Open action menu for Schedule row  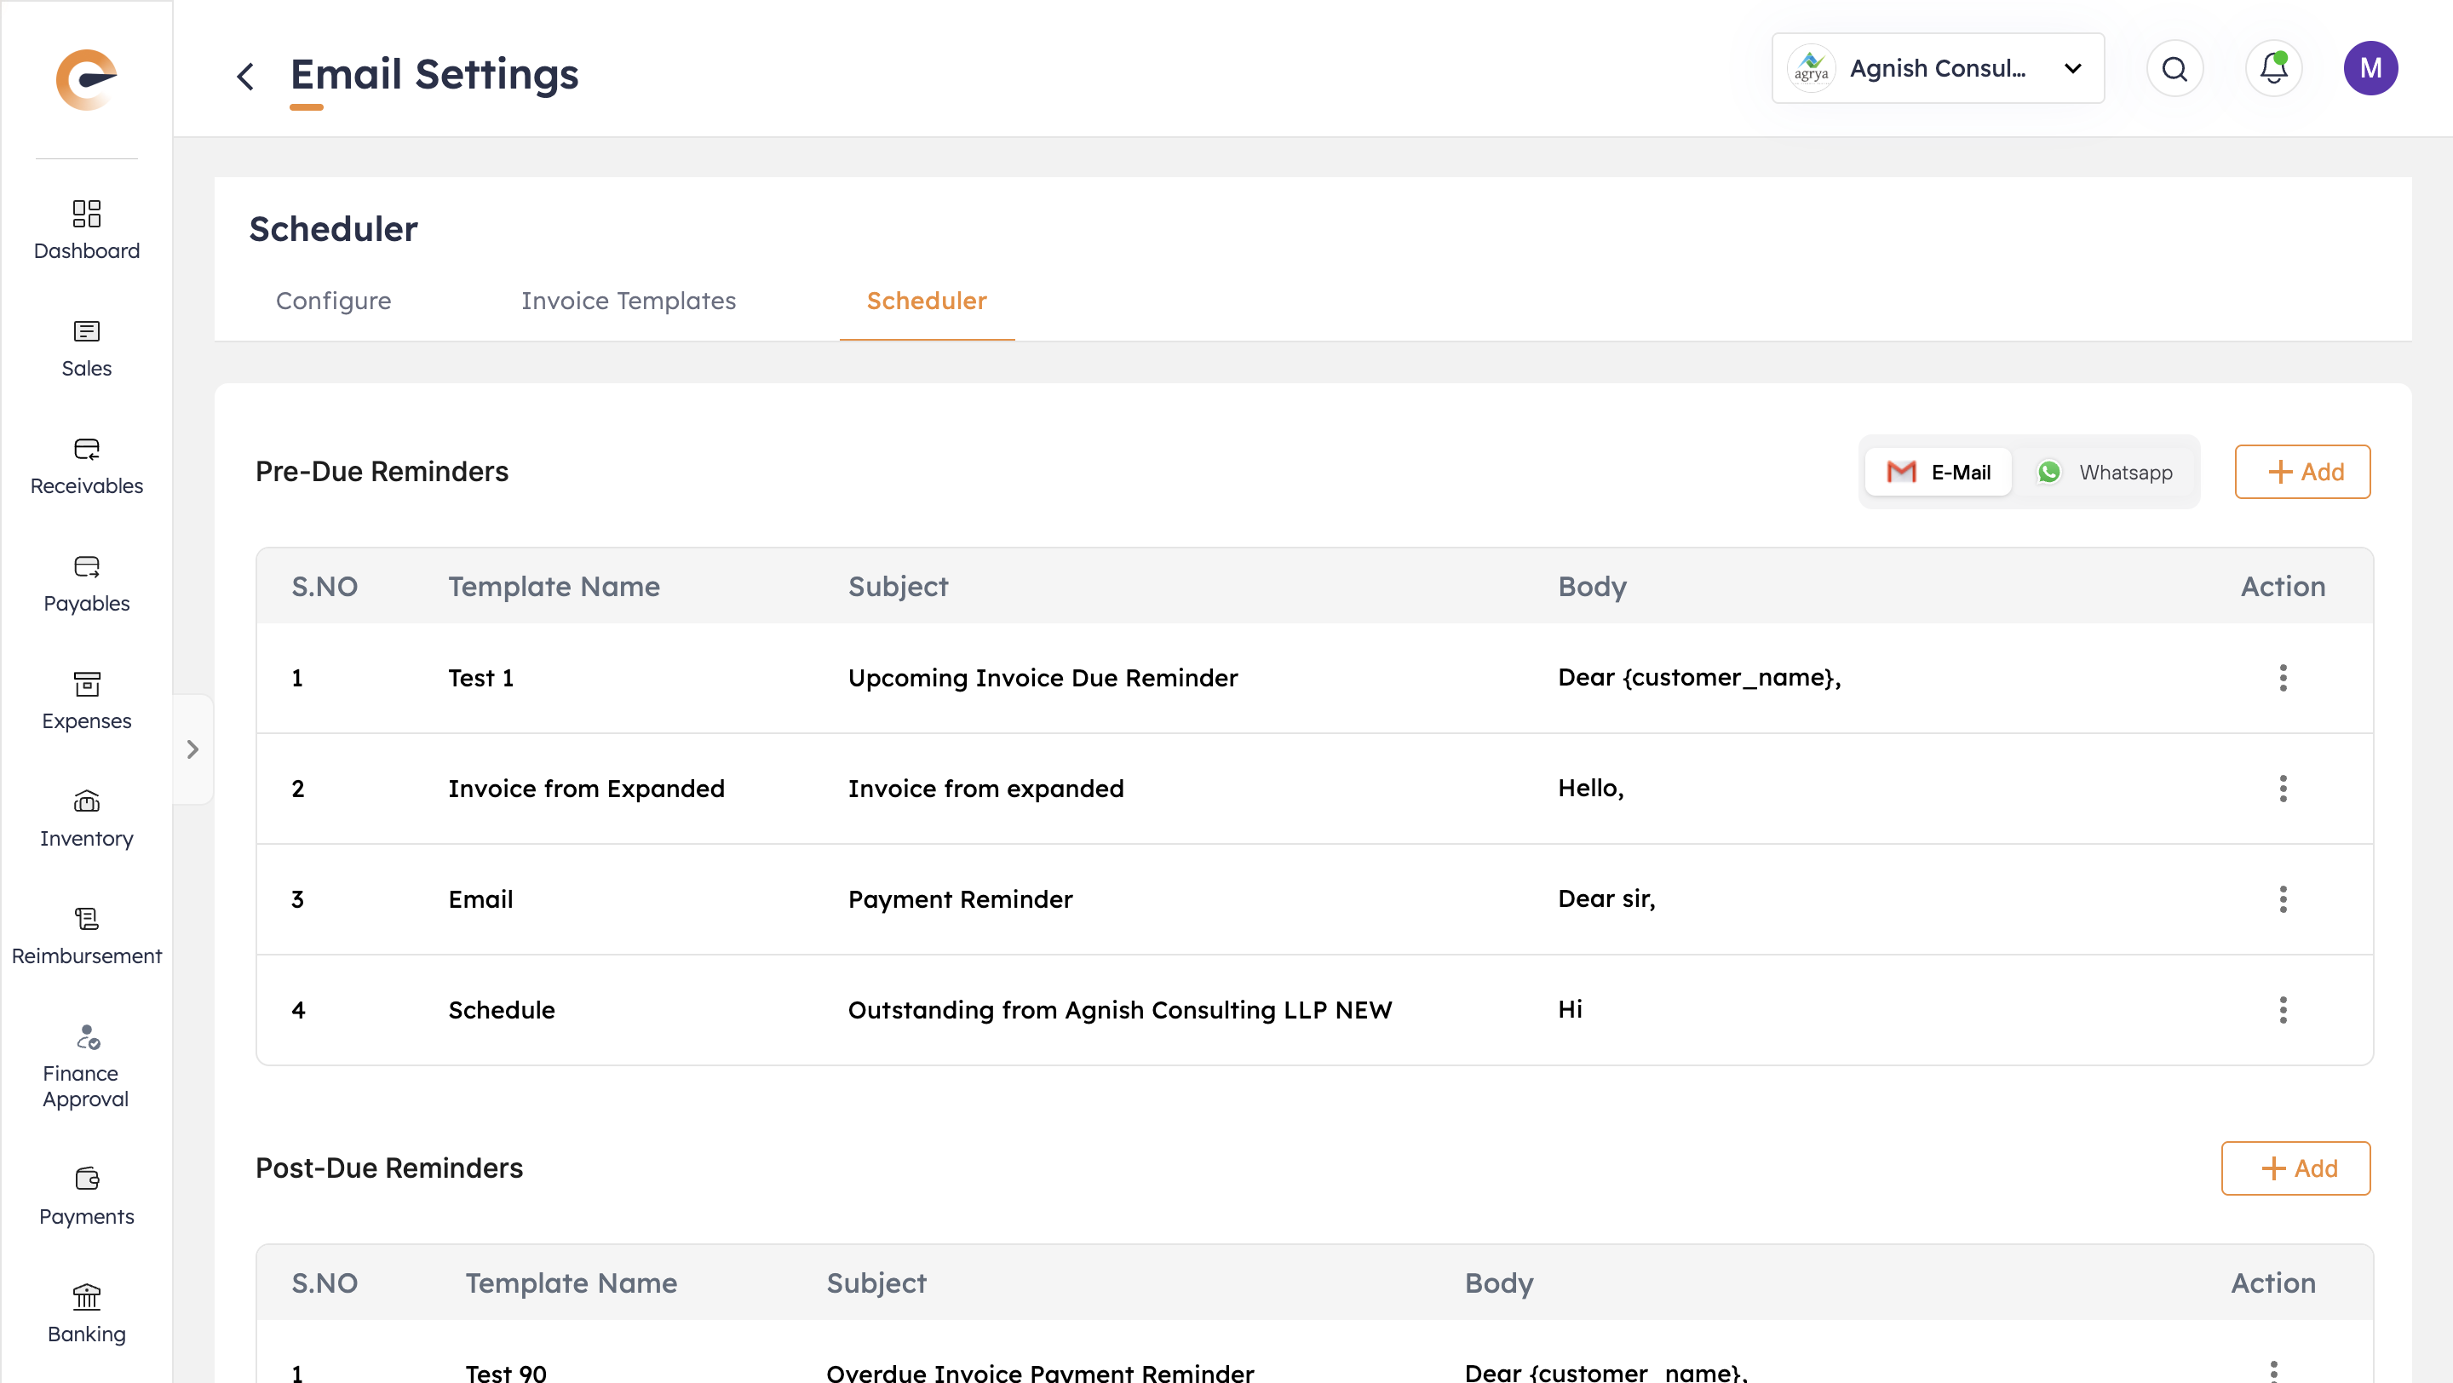[x=2282, y=1010]
